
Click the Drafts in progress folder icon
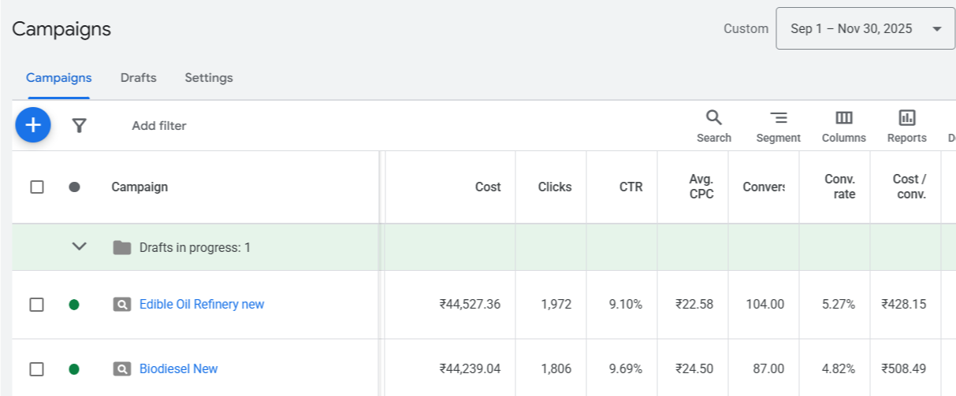pos(121,248)
